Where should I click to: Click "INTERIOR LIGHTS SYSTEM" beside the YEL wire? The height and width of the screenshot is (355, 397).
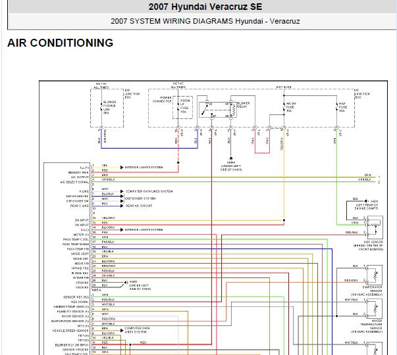(x=144, y=168)
